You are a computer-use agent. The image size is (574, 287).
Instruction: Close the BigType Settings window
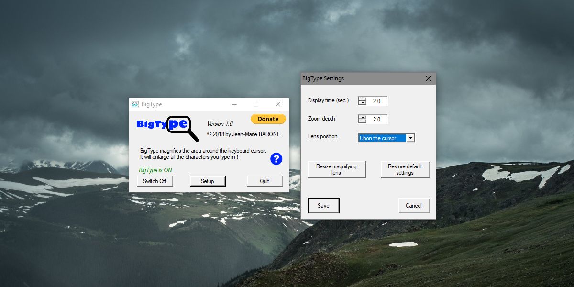point(428,78)
